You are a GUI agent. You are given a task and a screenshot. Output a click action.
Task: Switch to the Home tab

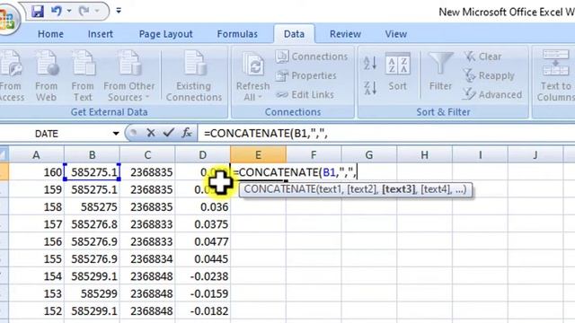tap(50, 34)
